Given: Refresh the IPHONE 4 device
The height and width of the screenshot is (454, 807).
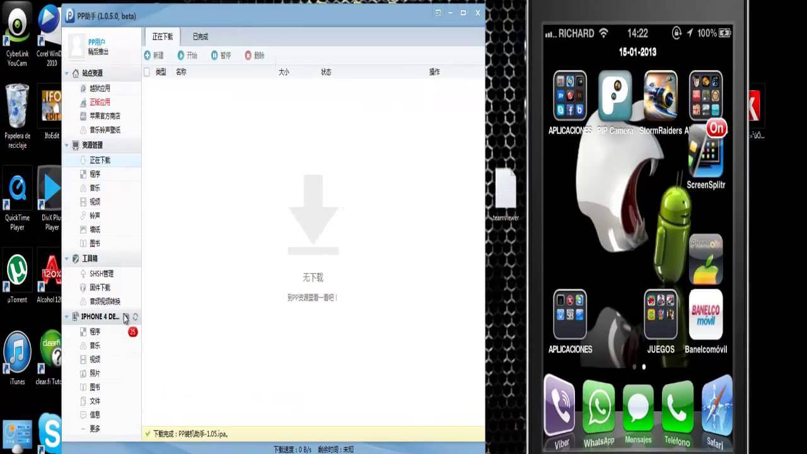Looking at the screenshot, I should (136, 317).
